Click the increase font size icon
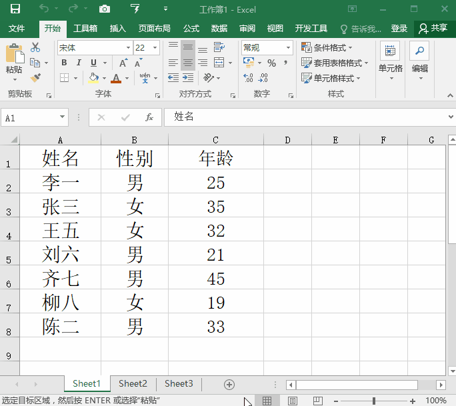This screenshot has width=456, height=406. point(123,63)
